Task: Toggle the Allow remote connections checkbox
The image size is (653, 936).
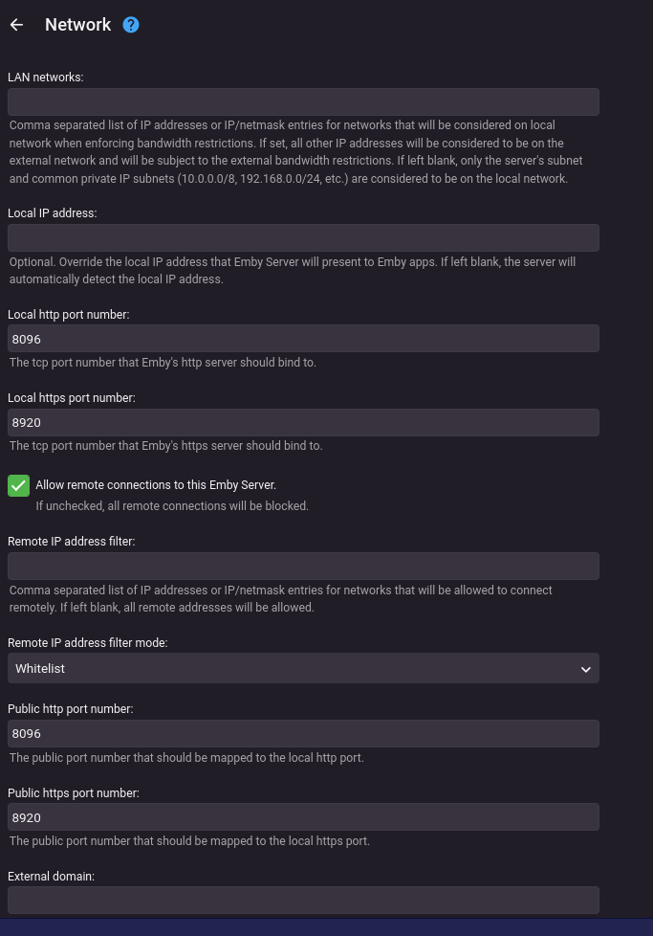Action: [x=18, y=485]
